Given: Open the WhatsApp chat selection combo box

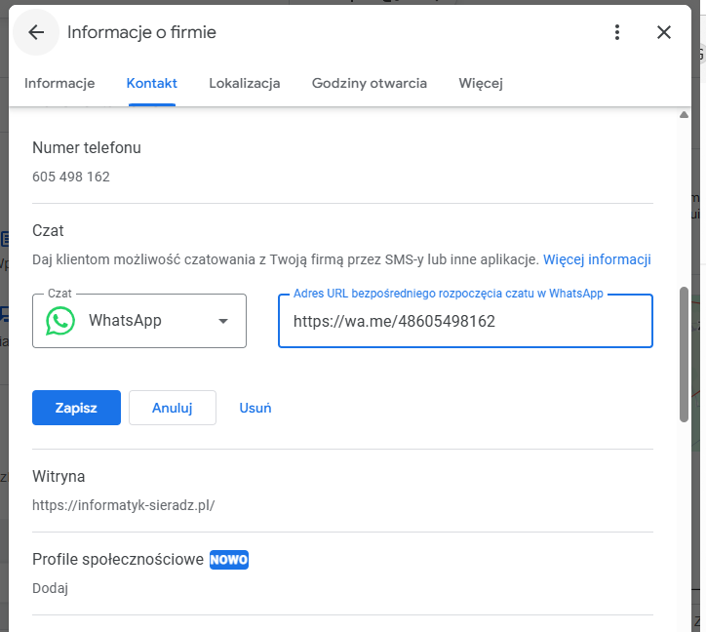Looking at the screenshot, I should pos(139,321).
